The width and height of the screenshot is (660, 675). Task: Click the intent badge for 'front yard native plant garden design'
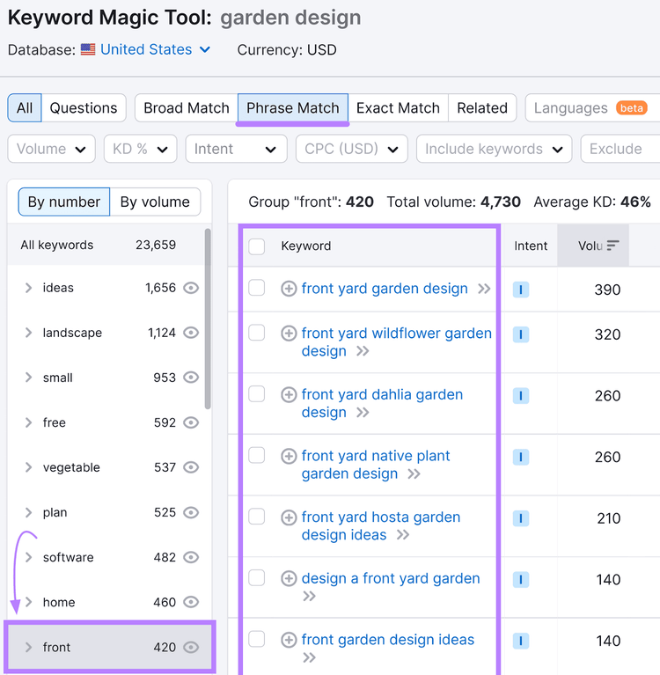pyautogui.click(x=520, y=457)
